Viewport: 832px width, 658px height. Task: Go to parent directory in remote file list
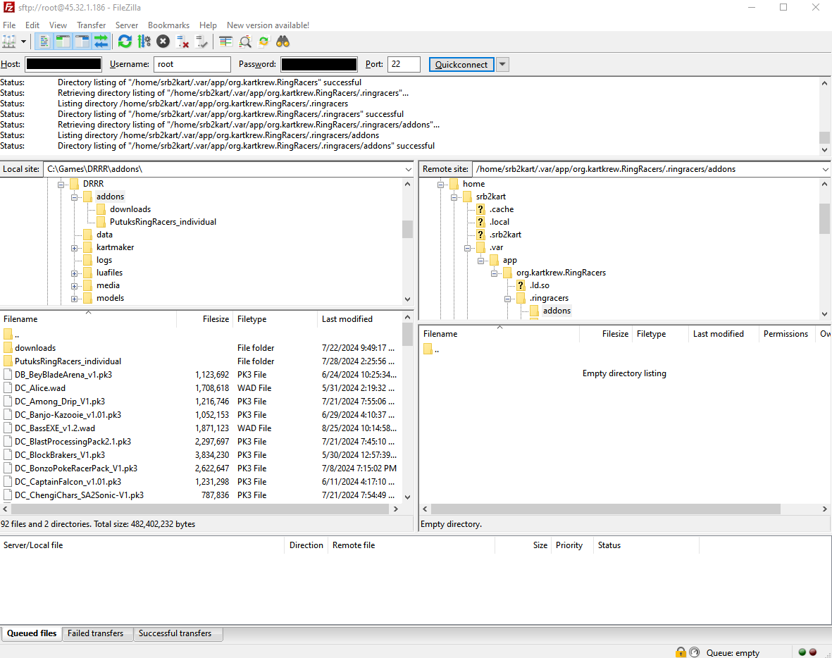[431, 349]
